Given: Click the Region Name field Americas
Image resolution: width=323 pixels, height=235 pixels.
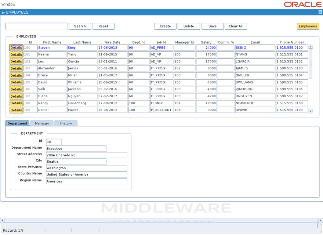Looking at the screenshot, I should (87, 181).
